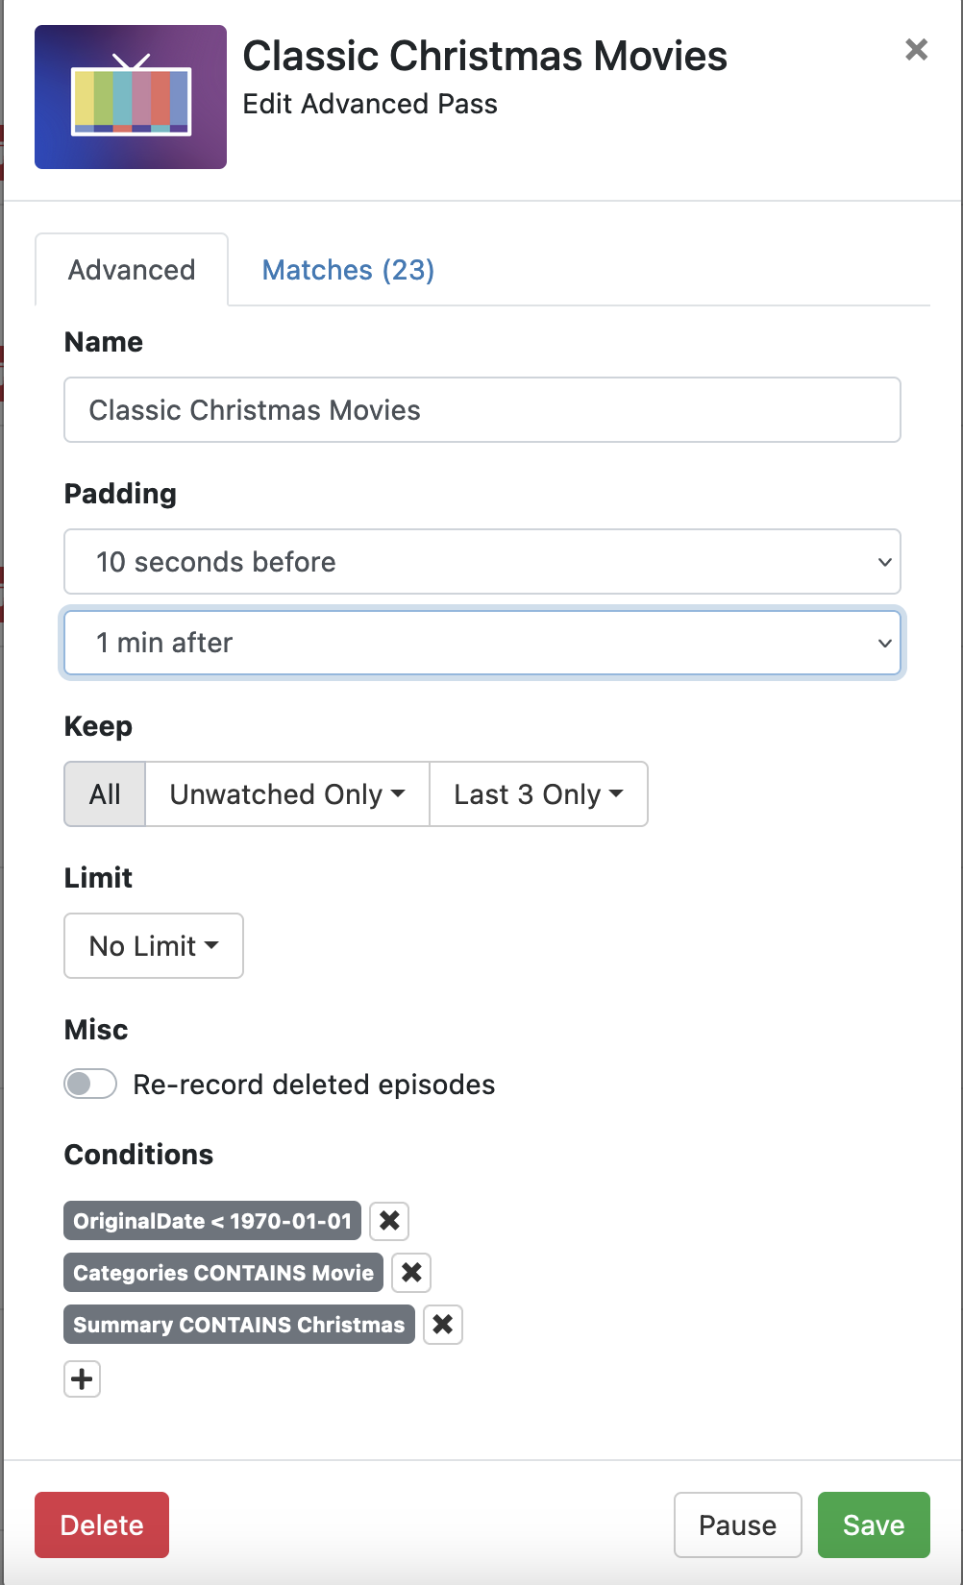Click the Classic Christmas Movies TV thumbnail
Screen dimensions: 963x1585
131,97
